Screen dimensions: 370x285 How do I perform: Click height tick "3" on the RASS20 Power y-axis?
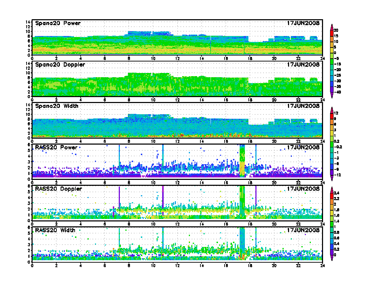pos(29,162)
